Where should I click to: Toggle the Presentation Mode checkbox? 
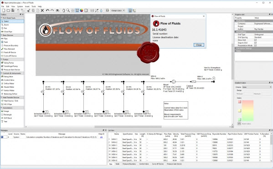[x=255, y=45]
